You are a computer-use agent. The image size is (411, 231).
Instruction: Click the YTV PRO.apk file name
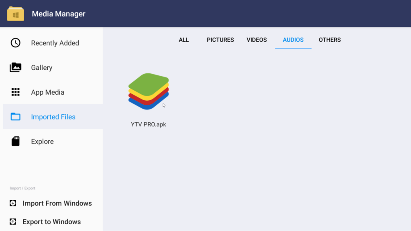pyautogui.click(x=149, y=124)
